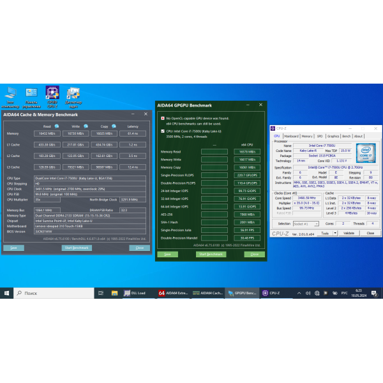The image size is (383, 383).
Task: Switch to AIDA64 Cache taskbar item
Action: click(x=207, y=293)
